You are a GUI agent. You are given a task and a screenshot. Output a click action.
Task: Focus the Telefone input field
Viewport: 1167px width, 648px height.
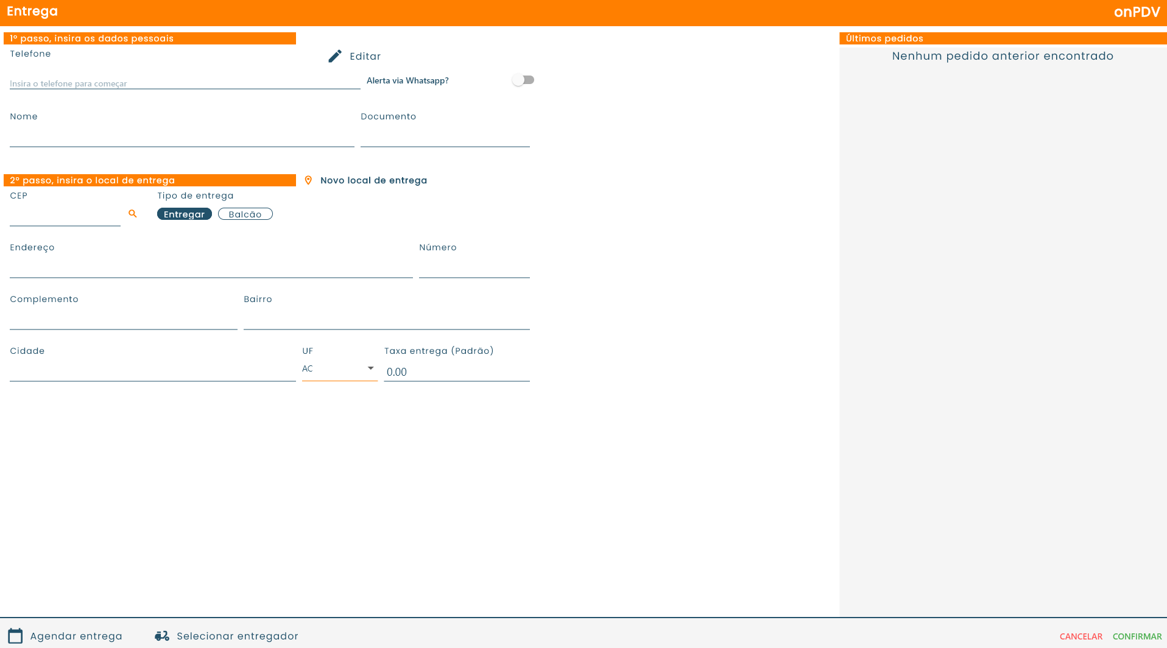click(x=185, y=83)
